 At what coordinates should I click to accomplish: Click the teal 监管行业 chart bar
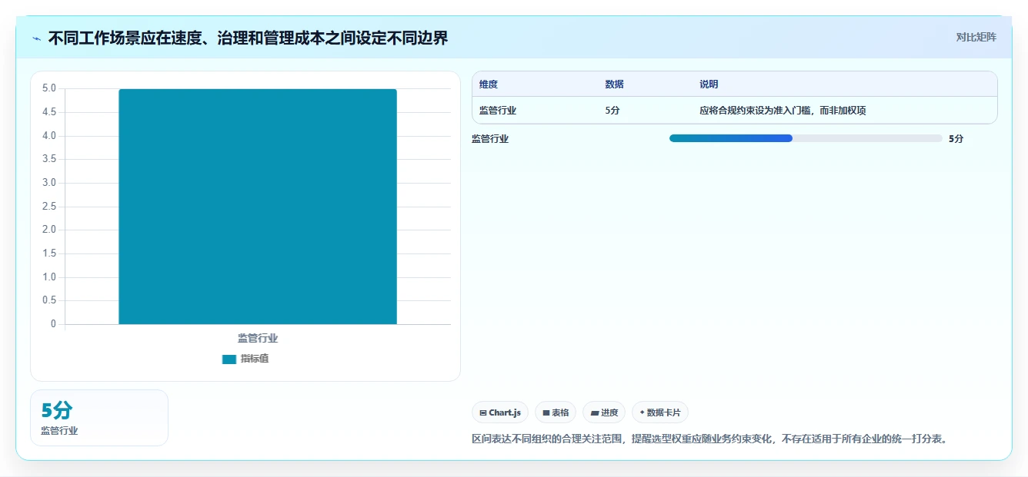click(258, 207)
